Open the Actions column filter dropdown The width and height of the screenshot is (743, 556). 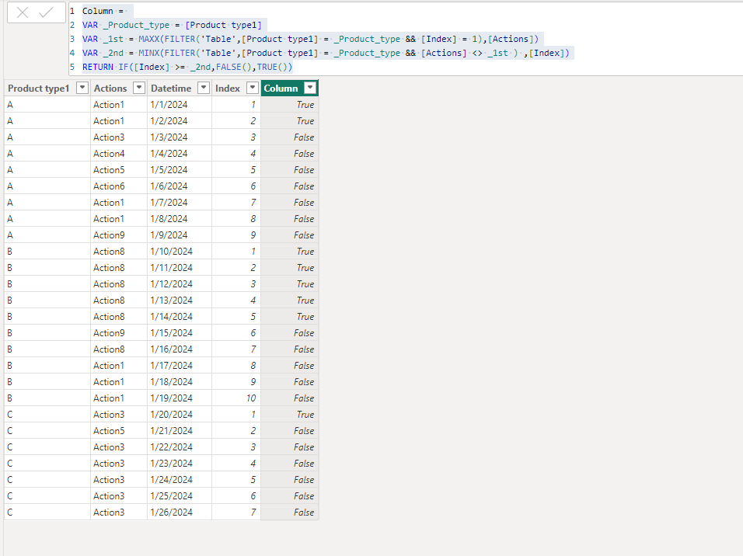139,88
